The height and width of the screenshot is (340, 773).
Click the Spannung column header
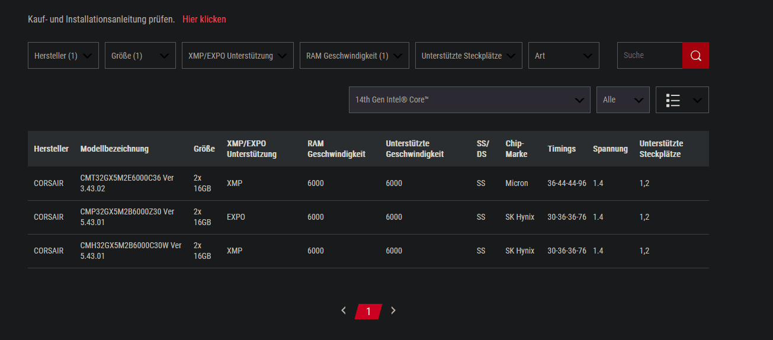[x=610, y=149]
